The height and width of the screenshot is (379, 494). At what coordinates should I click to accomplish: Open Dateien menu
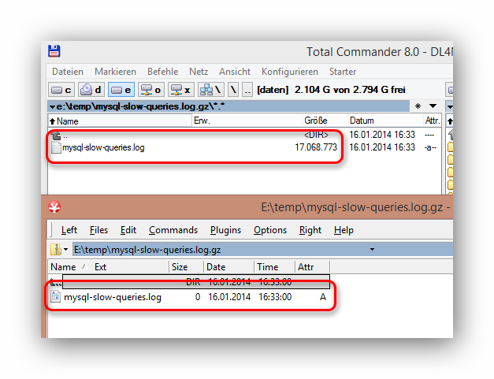pyautogui.click(x=68, y=72)
